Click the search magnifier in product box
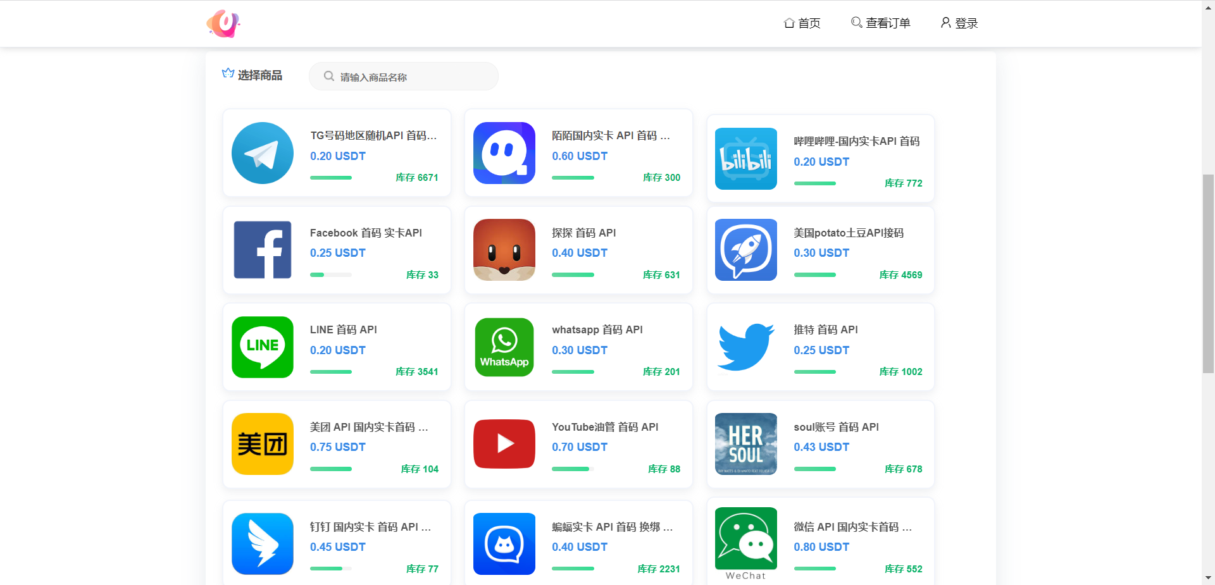The image size is (1215, 585). pyautogui.click(x=329, y=77)
